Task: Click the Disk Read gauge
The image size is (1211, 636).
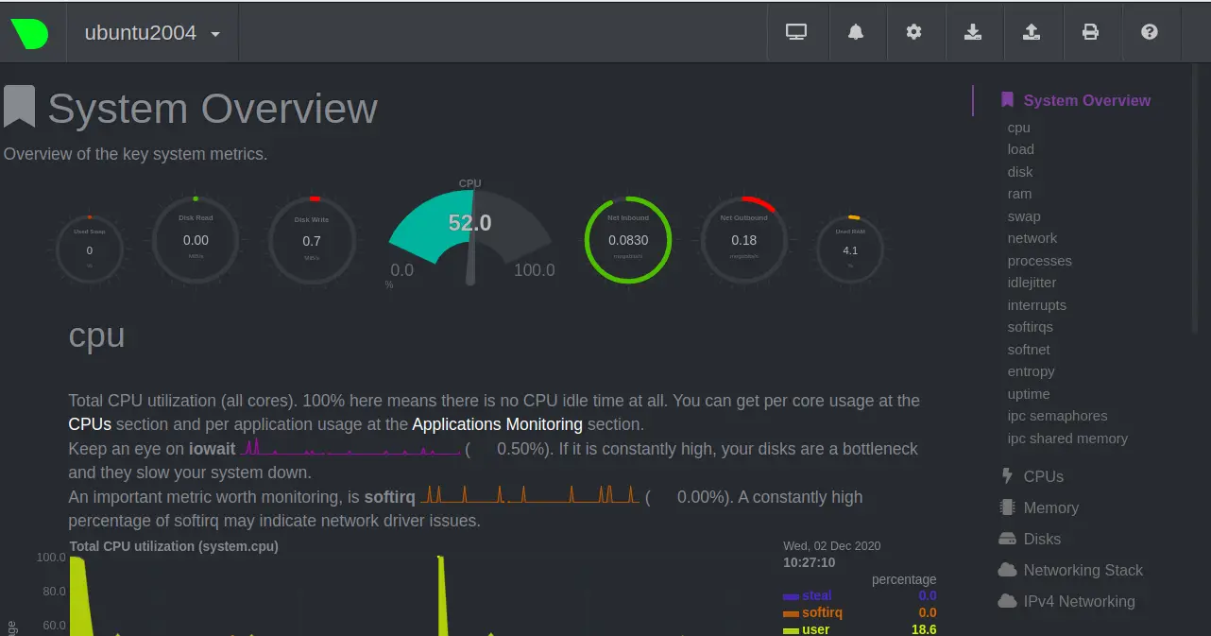Action: (196, 240)
